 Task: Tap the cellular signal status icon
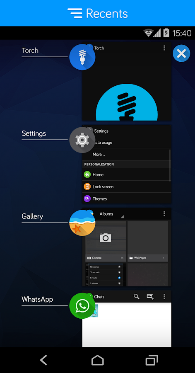[157, 33]
